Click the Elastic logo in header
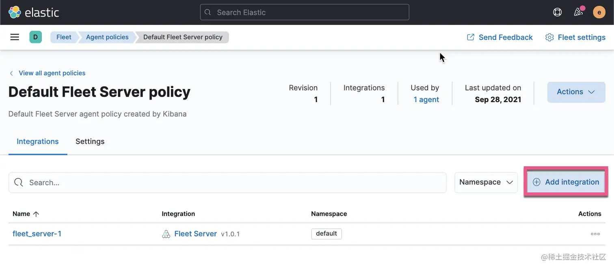Viewport: 614px width, 269px height. pos(34,12)
